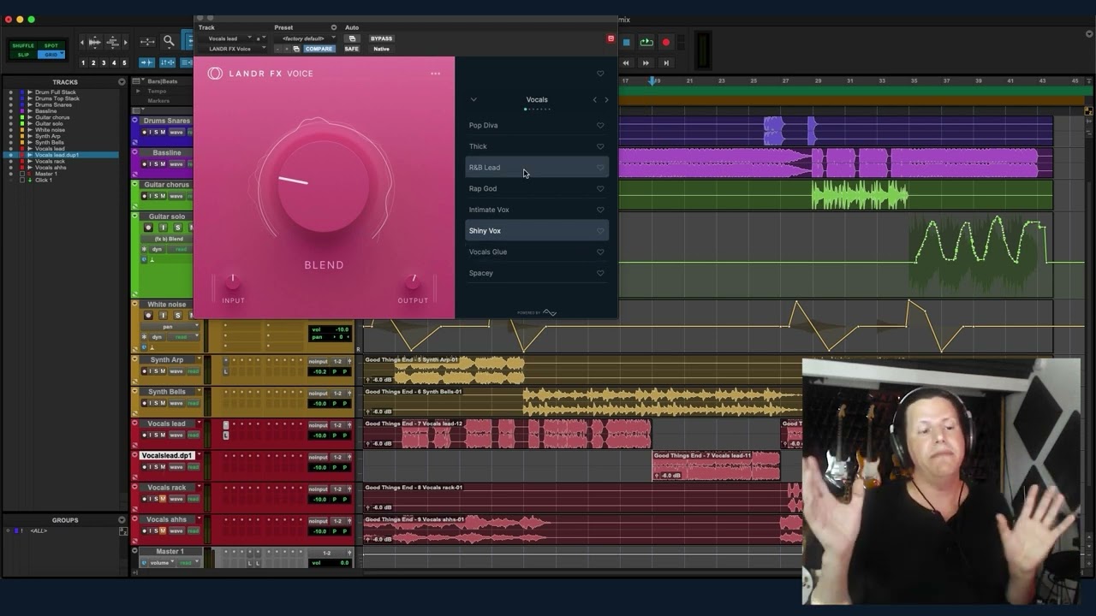
Task: Open the LANDR FX Voice insert dropdown
Action: 233,49
